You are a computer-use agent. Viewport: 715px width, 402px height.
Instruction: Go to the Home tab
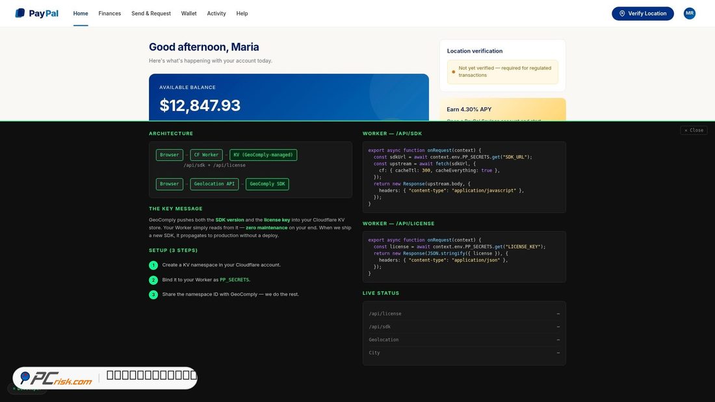coord(81,13)
